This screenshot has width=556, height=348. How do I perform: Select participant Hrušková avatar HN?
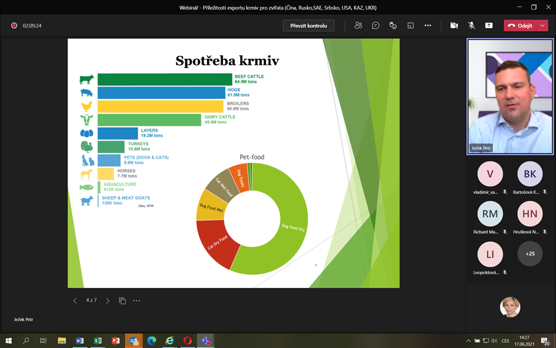[530, 214]
